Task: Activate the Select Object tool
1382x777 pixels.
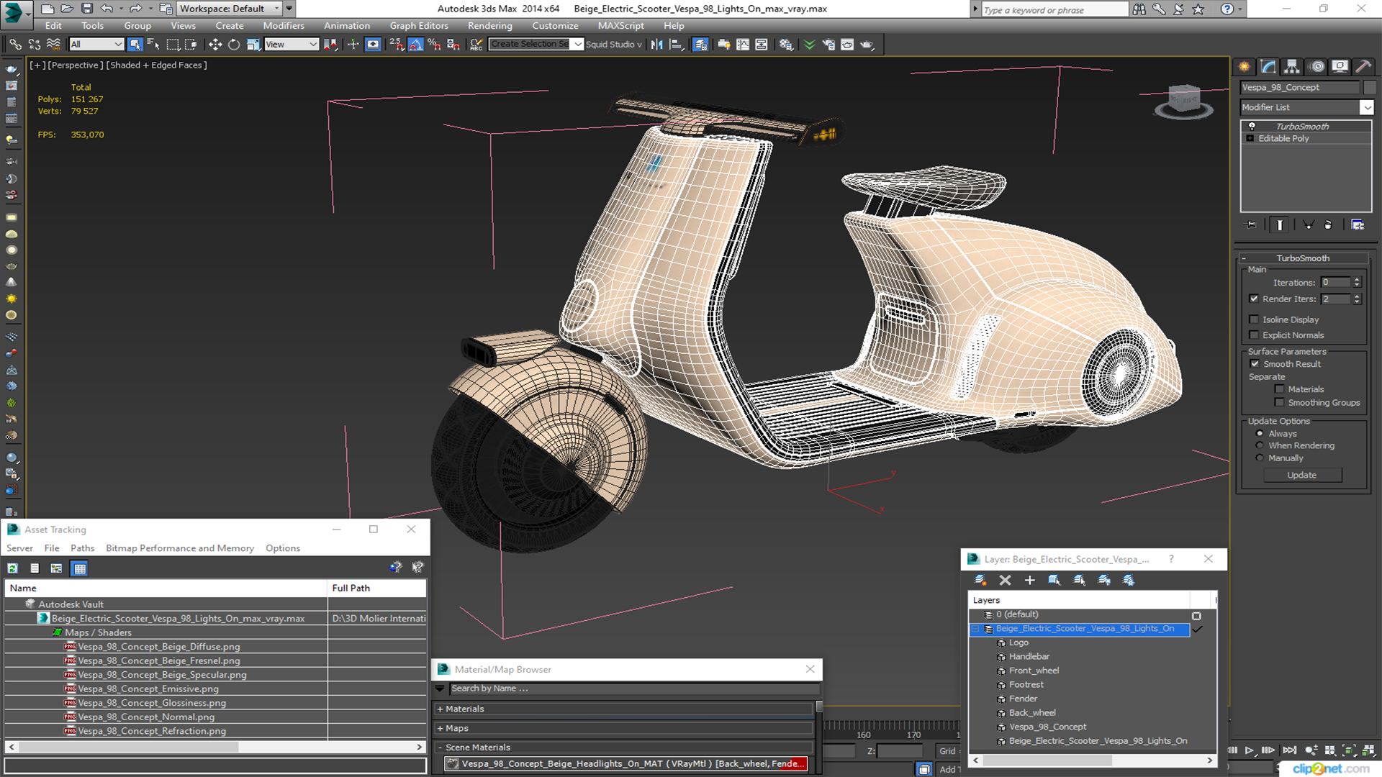Action: (x=135, y=45)
